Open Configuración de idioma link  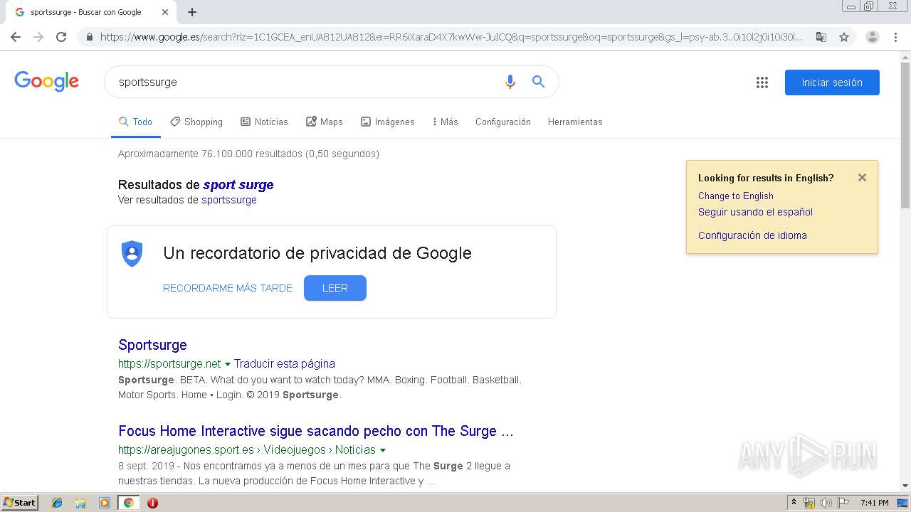click(x=752, y=235)
